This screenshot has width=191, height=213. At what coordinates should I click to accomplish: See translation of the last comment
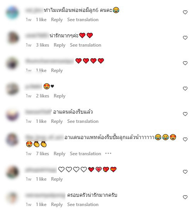click(x=83, y=205)
